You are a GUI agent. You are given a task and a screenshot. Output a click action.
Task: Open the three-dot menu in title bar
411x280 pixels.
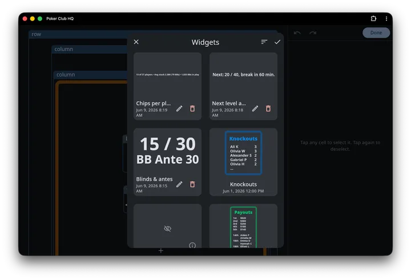point(386,18)
